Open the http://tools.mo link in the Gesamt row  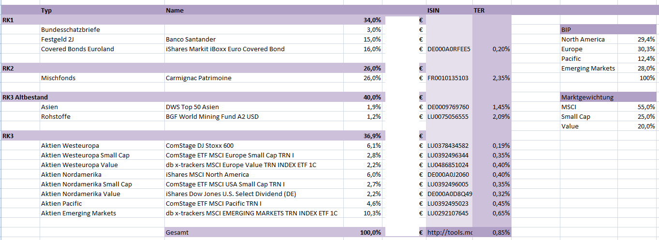[450, 232]
